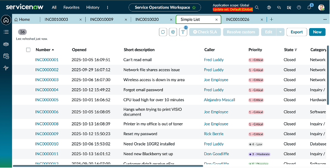
Task: Close the INC0010009 tab
Action: tap(126, 20)
